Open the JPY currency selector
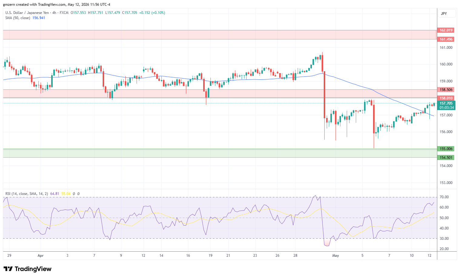The height and width of the screenshot is (278, 460). tap(447, 13)
